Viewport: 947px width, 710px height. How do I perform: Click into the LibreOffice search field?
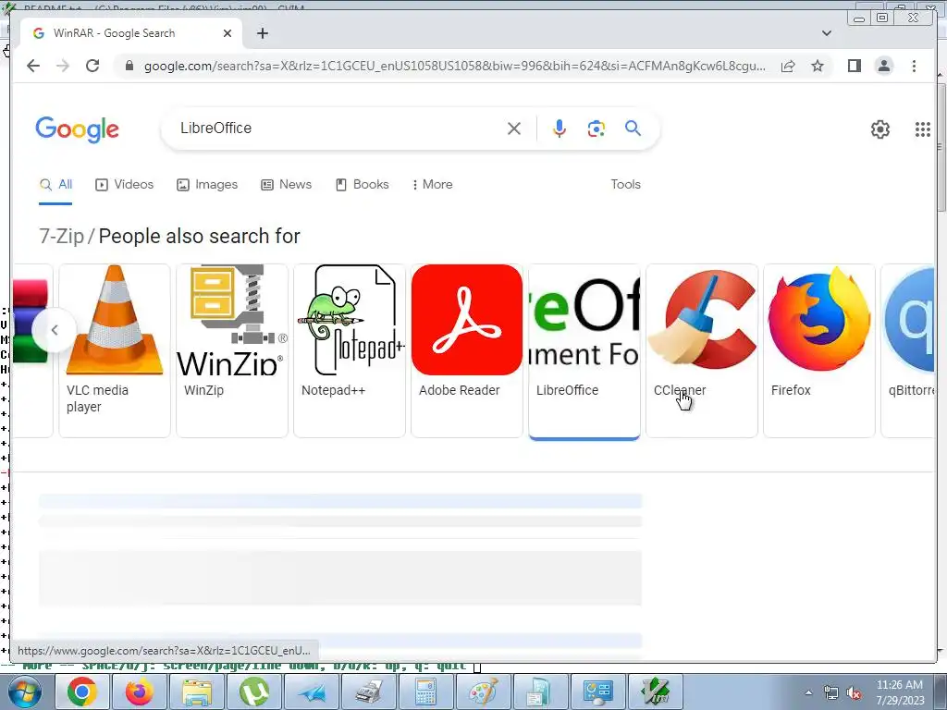click(338, 128)
